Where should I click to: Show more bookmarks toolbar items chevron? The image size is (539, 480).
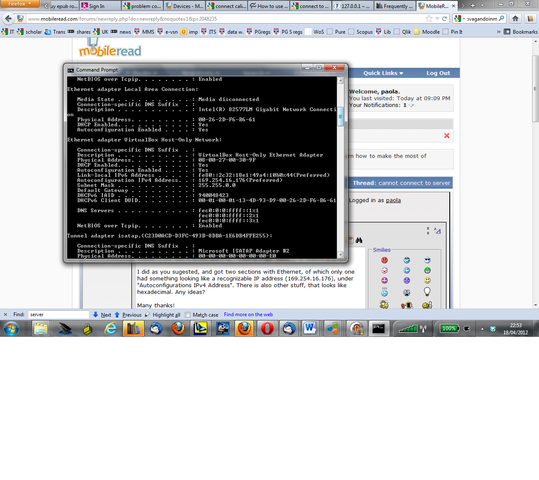pos(499,32)
